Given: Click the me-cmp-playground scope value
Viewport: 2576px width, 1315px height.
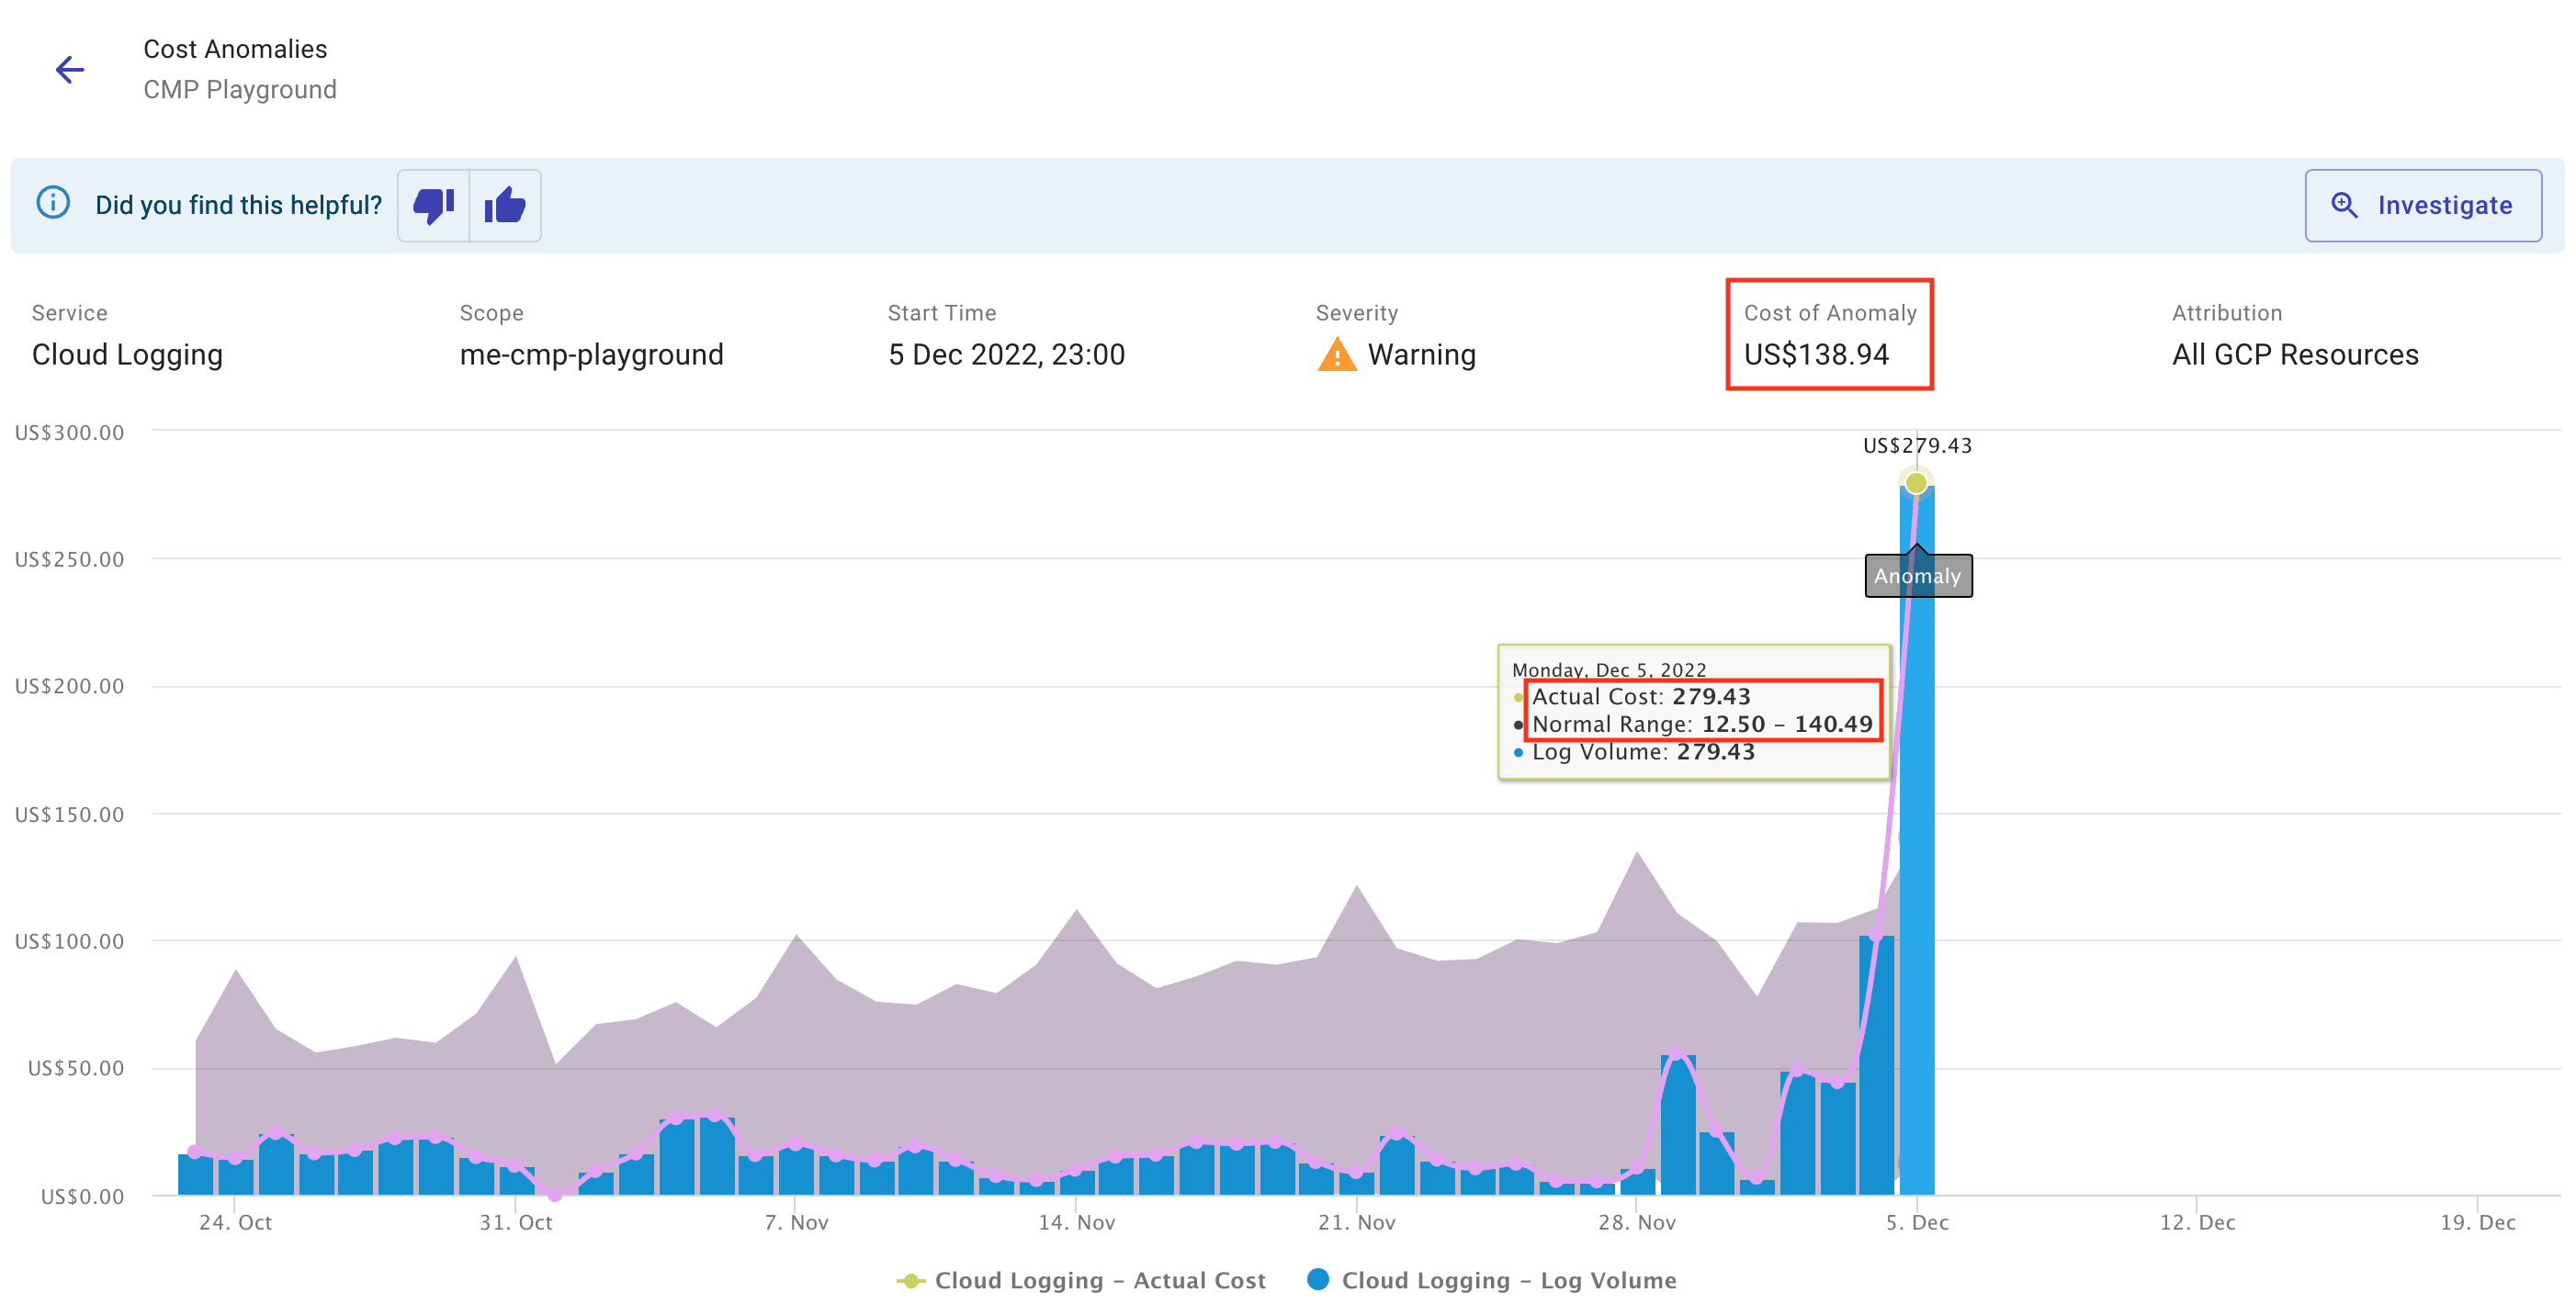Looking at the screenshot, I should click(x=591, y=354).
